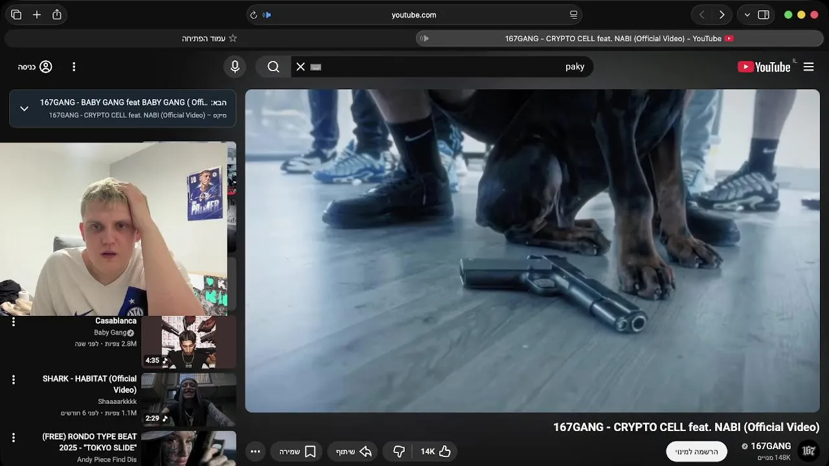829x466 pixels.
Task: Click the Share icon in Safari toolbar
Action: tap(57, 14)
